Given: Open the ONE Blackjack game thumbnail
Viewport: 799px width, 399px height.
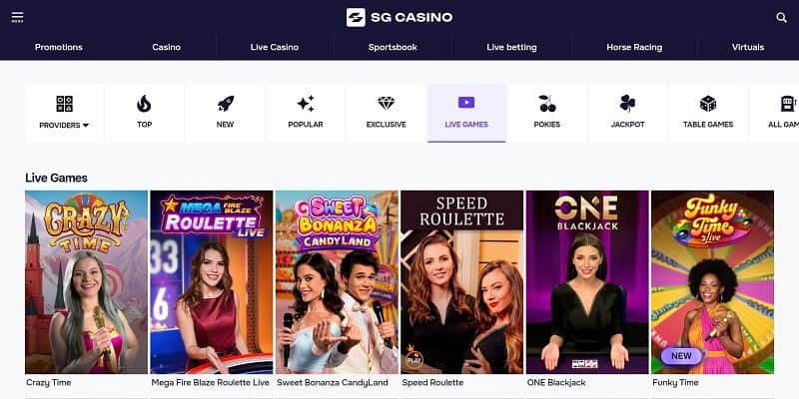Looking at the screenshot, I should point(587,282).
